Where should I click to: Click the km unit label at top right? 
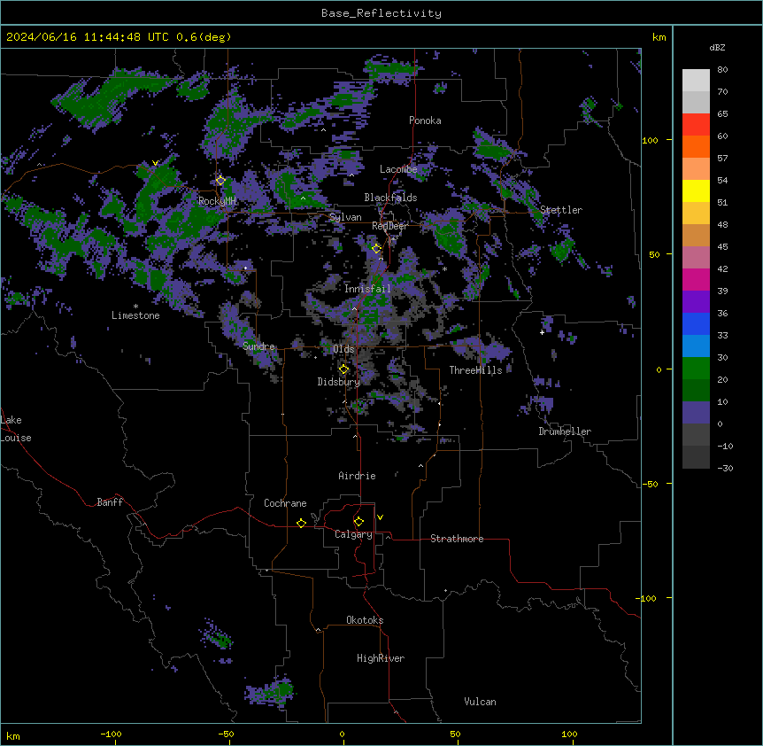tap(659, 37)
